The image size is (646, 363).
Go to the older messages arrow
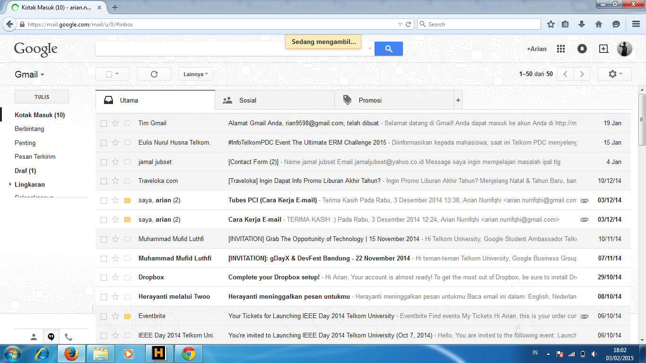(x=582, y=74)
